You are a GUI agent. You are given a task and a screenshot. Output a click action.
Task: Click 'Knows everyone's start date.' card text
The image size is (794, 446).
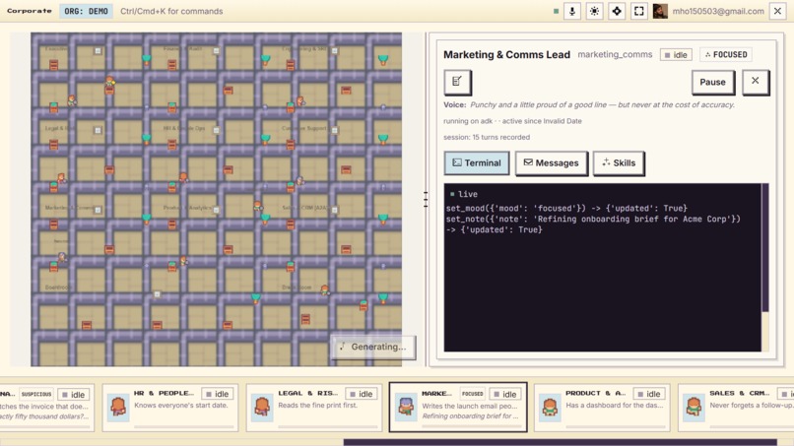[x=181, y=405]
